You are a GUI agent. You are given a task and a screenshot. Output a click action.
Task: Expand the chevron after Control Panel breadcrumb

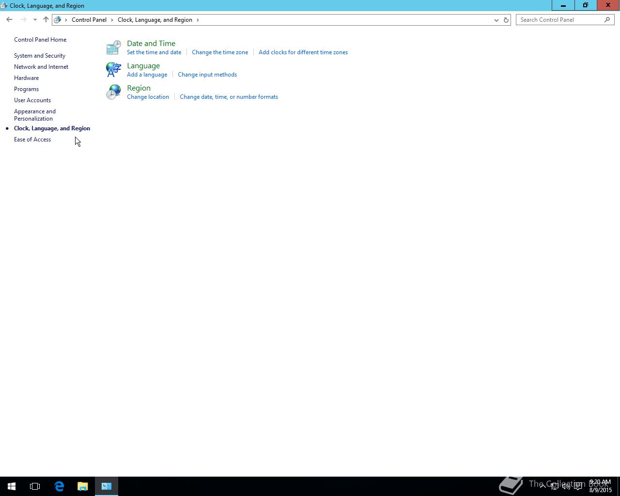112,20
